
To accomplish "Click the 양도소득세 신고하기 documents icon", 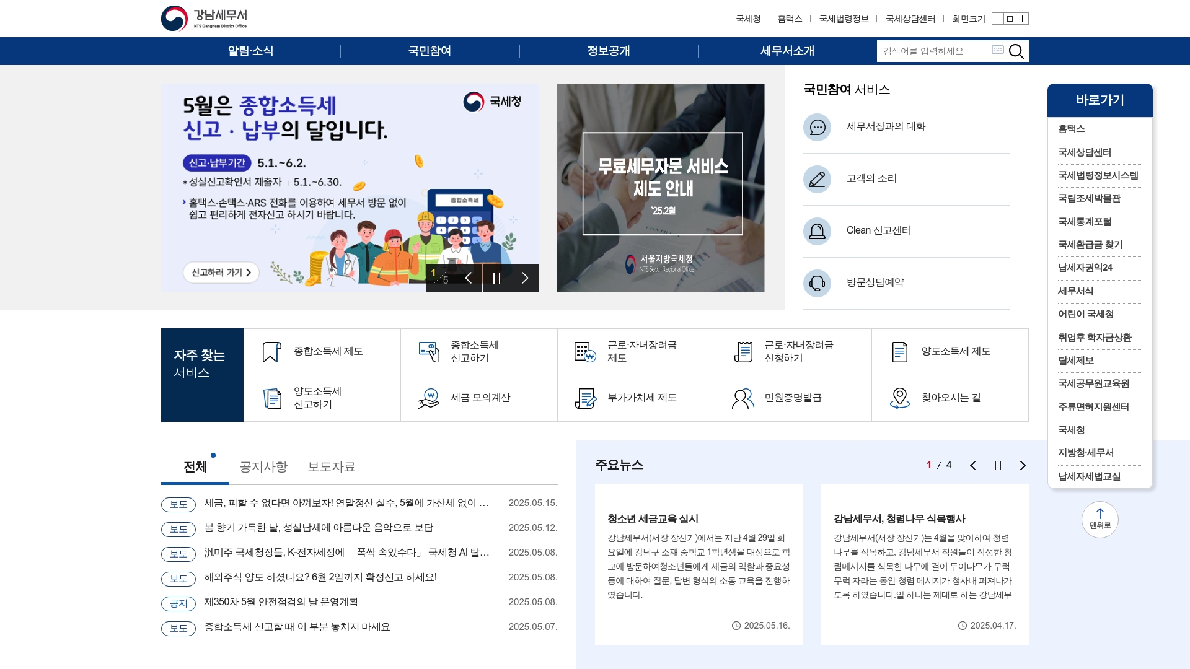I will coord(272,398).
